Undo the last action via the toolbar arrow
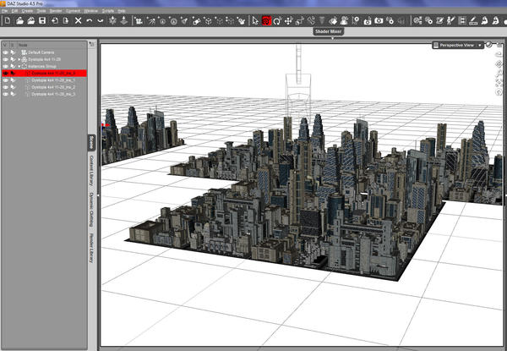Image resolution: width=507 pixels, height=351 pixels. (x=90, y=19)
